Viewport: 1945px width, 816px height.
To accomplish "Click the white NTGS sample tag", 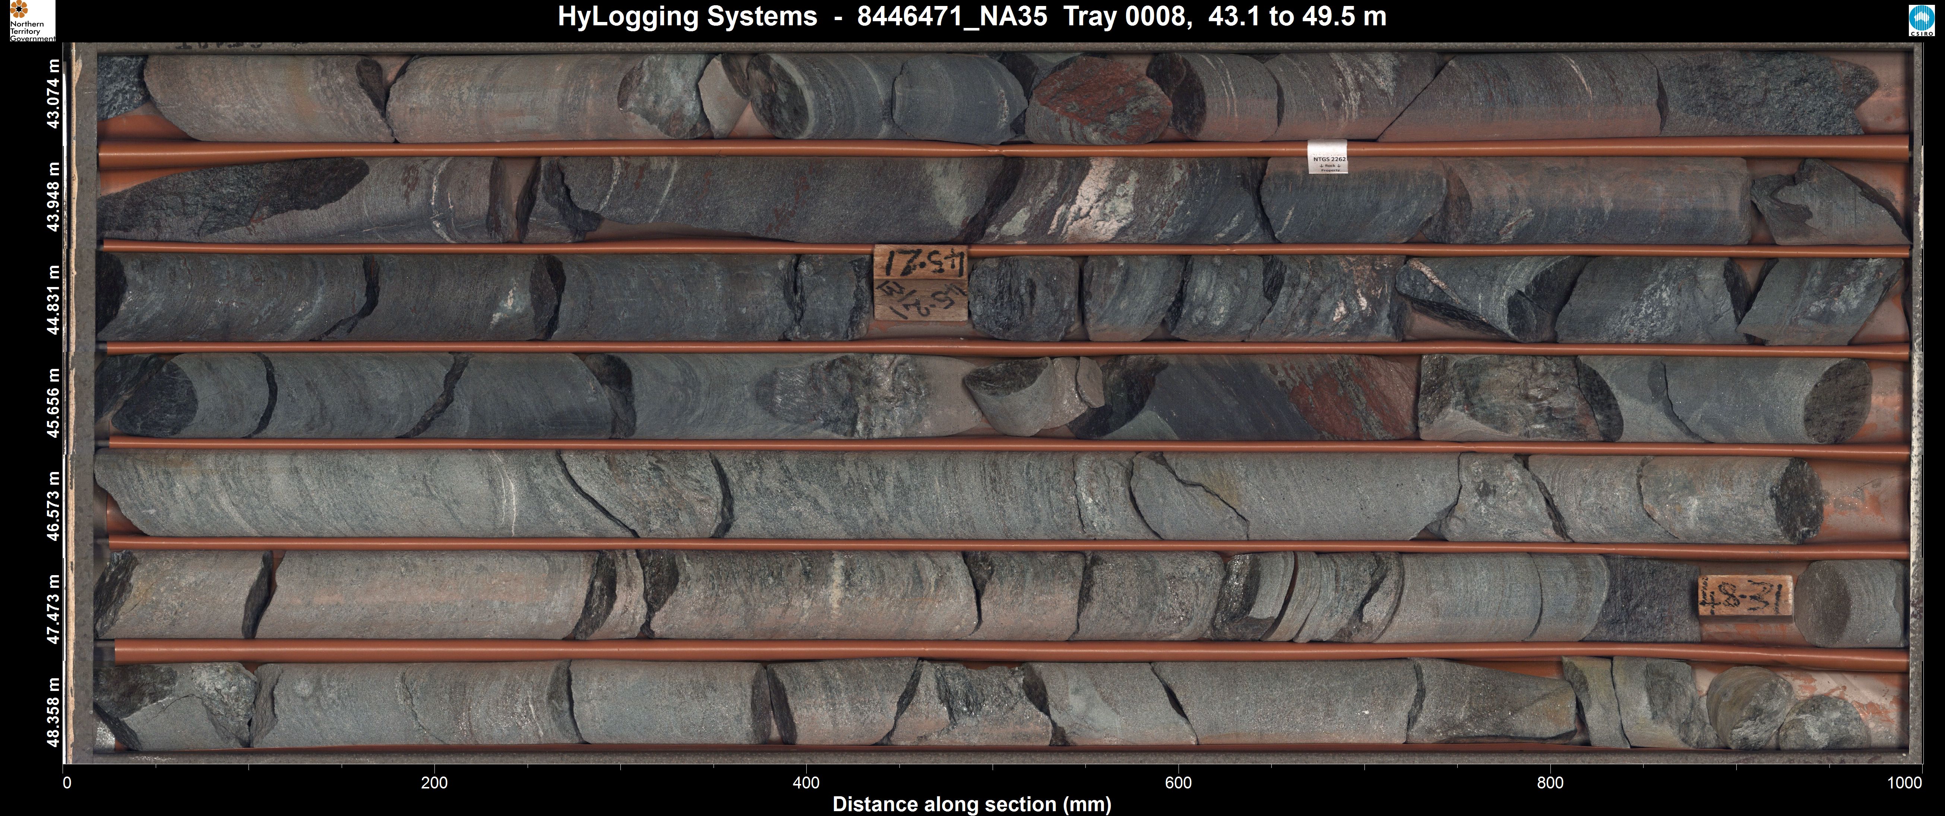I will pos(1326,157).
